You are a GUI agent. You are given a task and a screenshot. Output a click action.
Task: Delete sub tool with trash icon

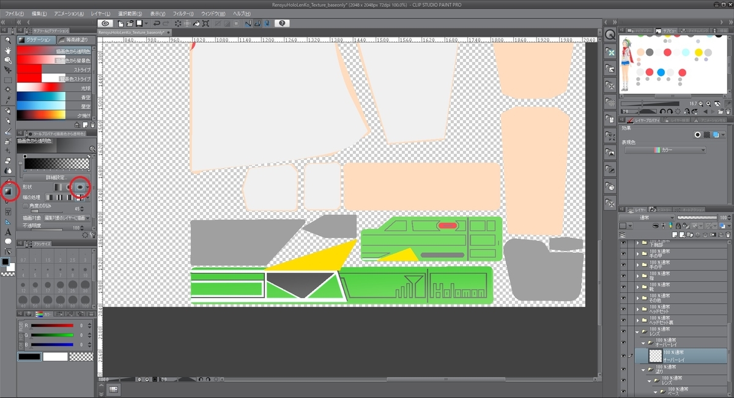point(92,124)
